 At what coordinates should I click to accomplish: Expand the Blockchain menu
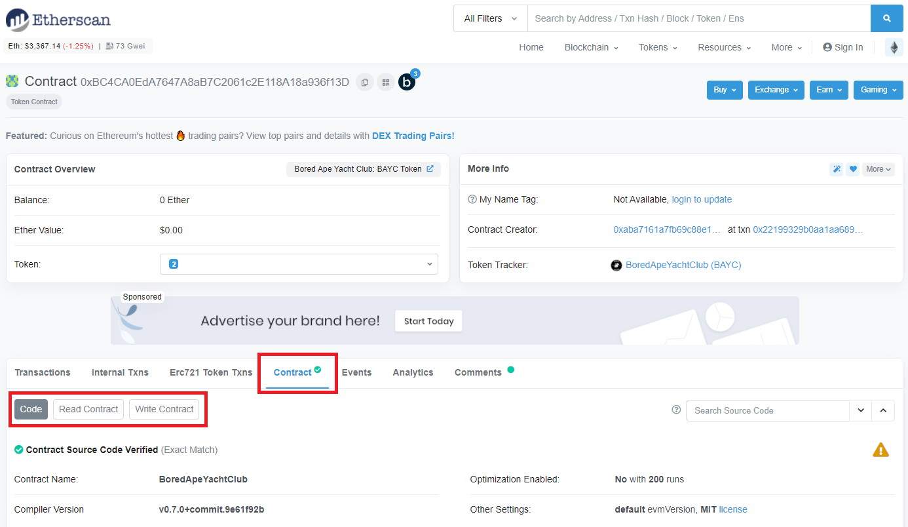pyautogui.click(x=591, y=47)
